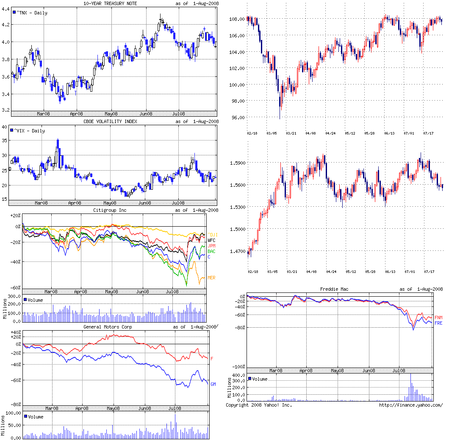The width and height of the screenshot is (449, 441).
Task: Open the finance.yahoo.com link
Action: pyautogui.click(x=411, y=405)
